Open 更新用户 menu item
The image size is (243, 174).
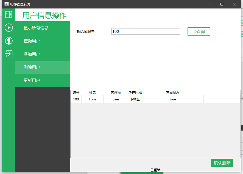point(43,80)
